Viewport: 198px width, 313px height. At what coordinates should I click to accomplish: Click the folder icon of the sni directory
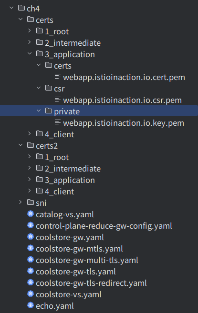pyautogui.click(x=31, y=202)
